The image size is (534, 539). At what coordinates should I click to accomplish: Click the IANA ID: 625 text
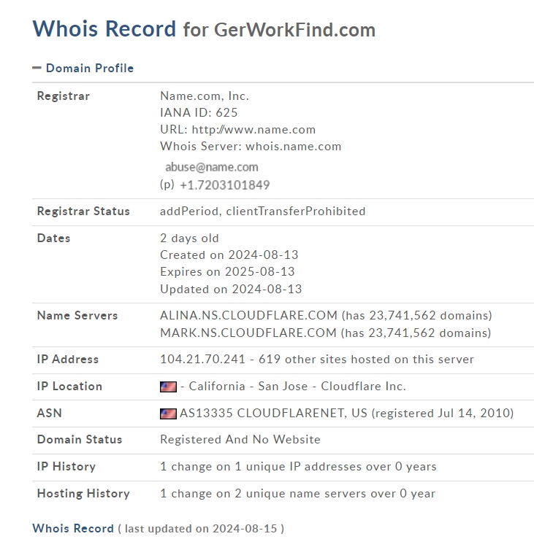(199, 113)
